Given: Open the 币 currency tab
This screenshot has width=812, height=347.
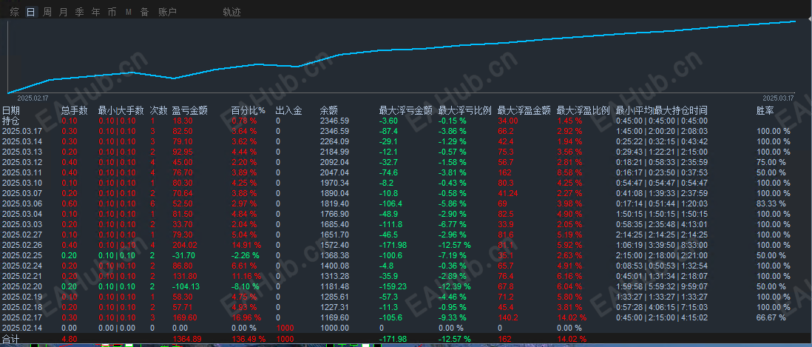Looking at the screenshot, I should click(x=112, y=12).
